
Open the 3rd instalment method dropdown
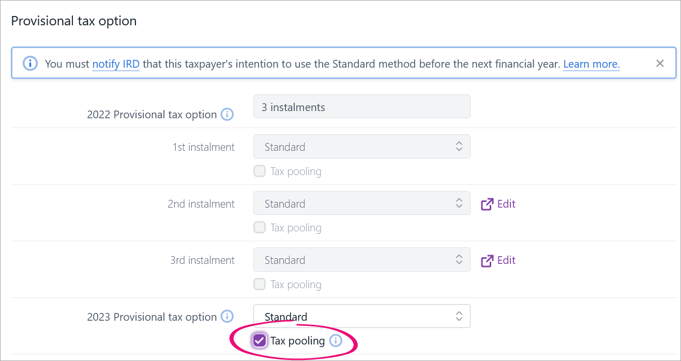click(x=361, y=260)
